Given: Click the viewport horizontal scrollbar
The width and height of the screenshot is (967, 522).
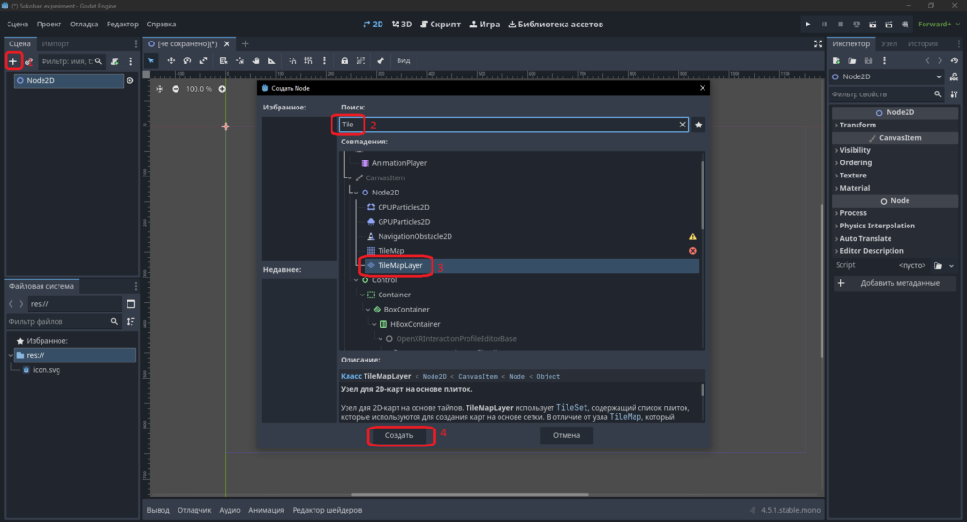Looking at the screenshot, I should pos(470,494).
